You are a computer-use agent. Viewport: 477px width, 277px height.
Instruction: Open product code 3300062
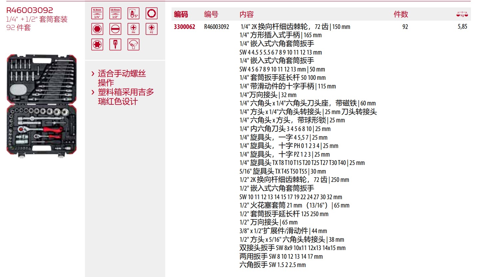185,27
